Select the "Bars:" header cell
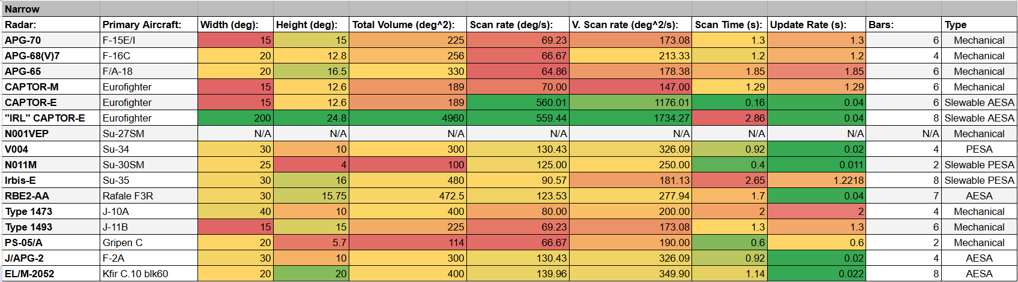Screen dimensions: 1018x282 881,25
